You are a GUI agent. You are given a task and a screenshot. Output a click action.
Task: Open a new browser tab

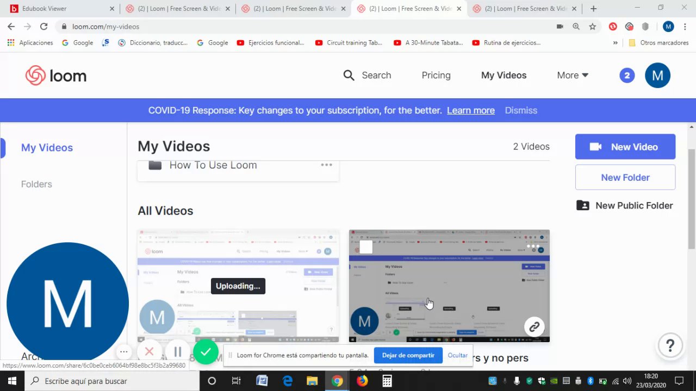click(593, 9)
